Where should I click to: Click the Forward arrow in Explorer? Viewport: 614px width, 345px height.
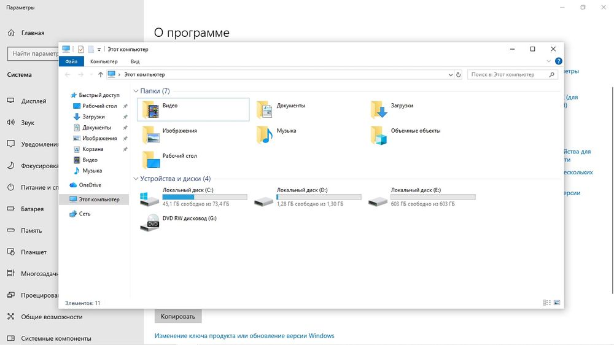[x=80, y=74]
